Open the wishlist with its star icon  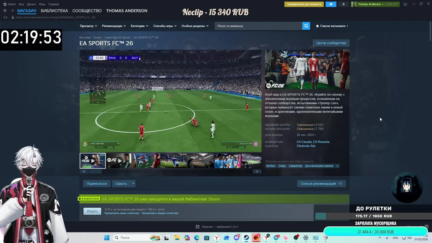[317, 26]
